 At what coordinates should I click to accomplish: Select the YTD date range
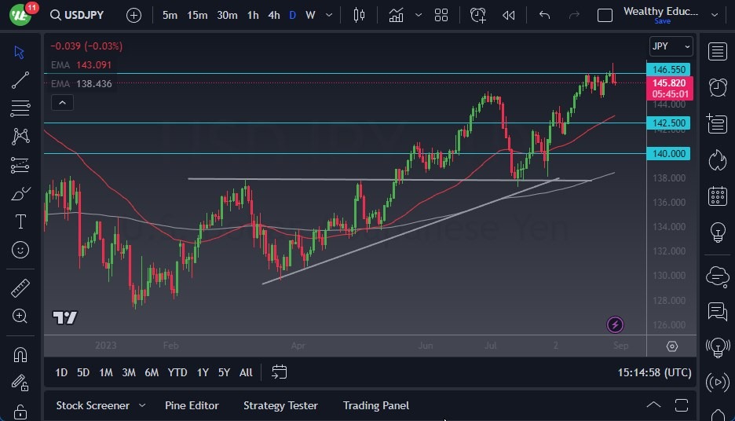(177, 372)
